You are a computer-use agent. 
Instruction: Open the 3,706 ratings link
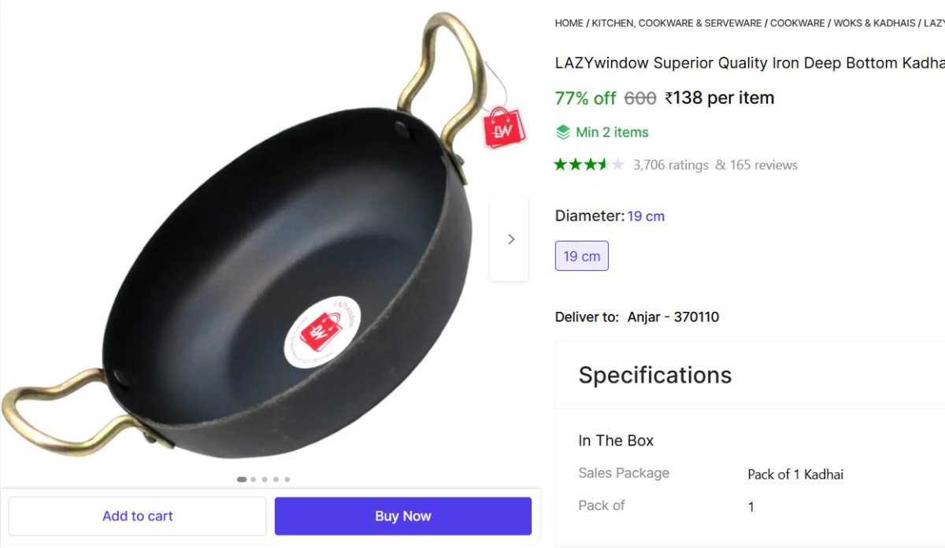pyautogui.click(x=671, y=165)
